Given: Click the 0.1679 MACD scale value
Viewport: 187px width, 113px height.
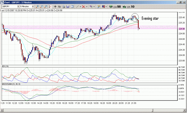Looking at the screenshot, I should tap(182, 85).
